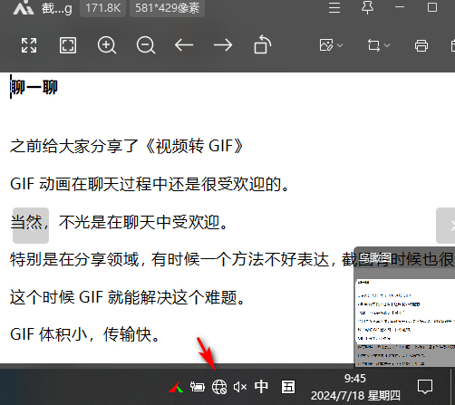Open the image edit tool icon
Image resolution: width=455 pixels, height=405 pixels.
(326, 45)
